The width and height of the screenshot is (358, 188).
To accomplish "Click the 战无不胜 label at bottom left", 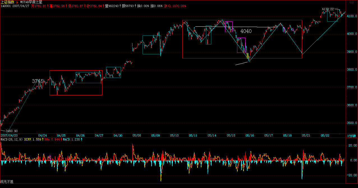I will pos(7,182).
